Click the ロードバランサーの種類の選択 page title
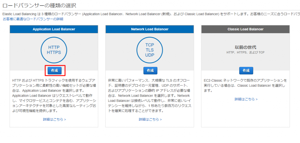 pos(40,6)
